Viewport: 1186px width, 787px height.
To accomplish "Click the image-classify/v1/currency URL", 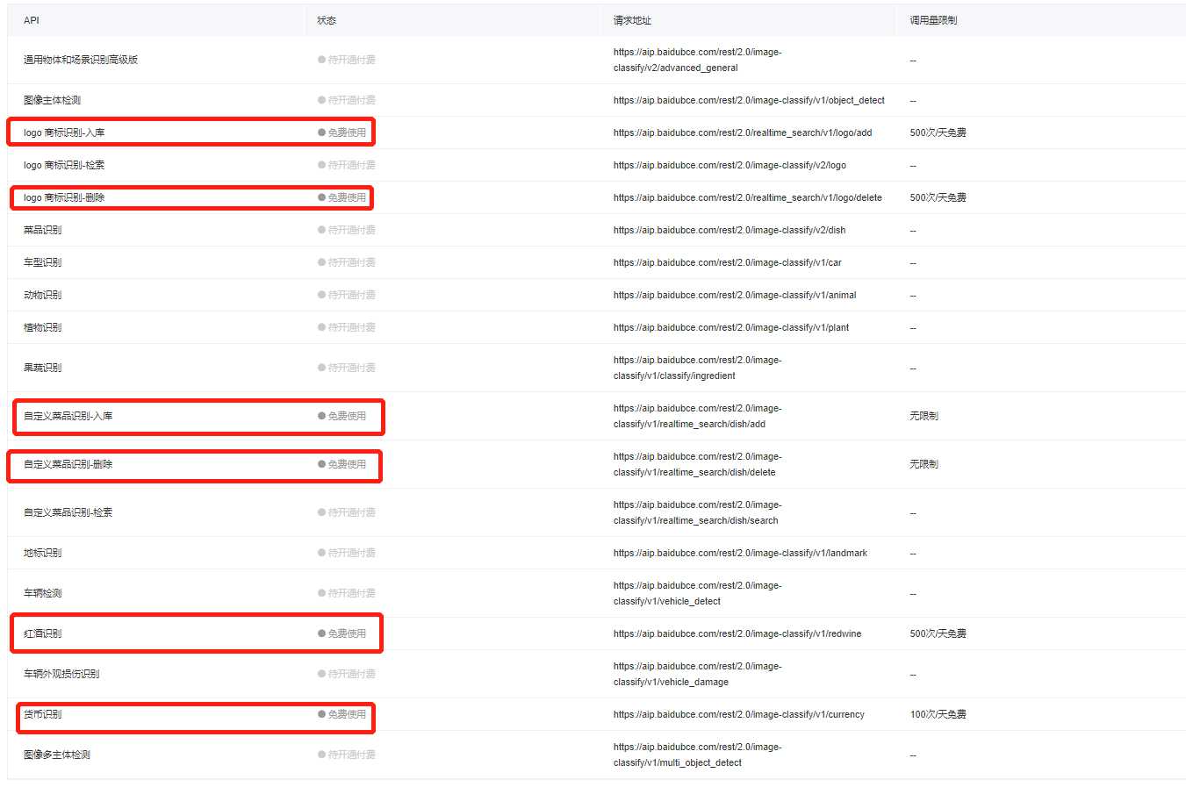I will pyautogui.click(x=739, y=714).
